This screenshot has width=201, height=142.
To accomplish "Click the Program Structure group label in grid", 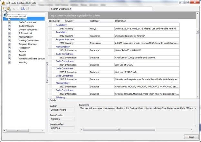I will 65,39.
